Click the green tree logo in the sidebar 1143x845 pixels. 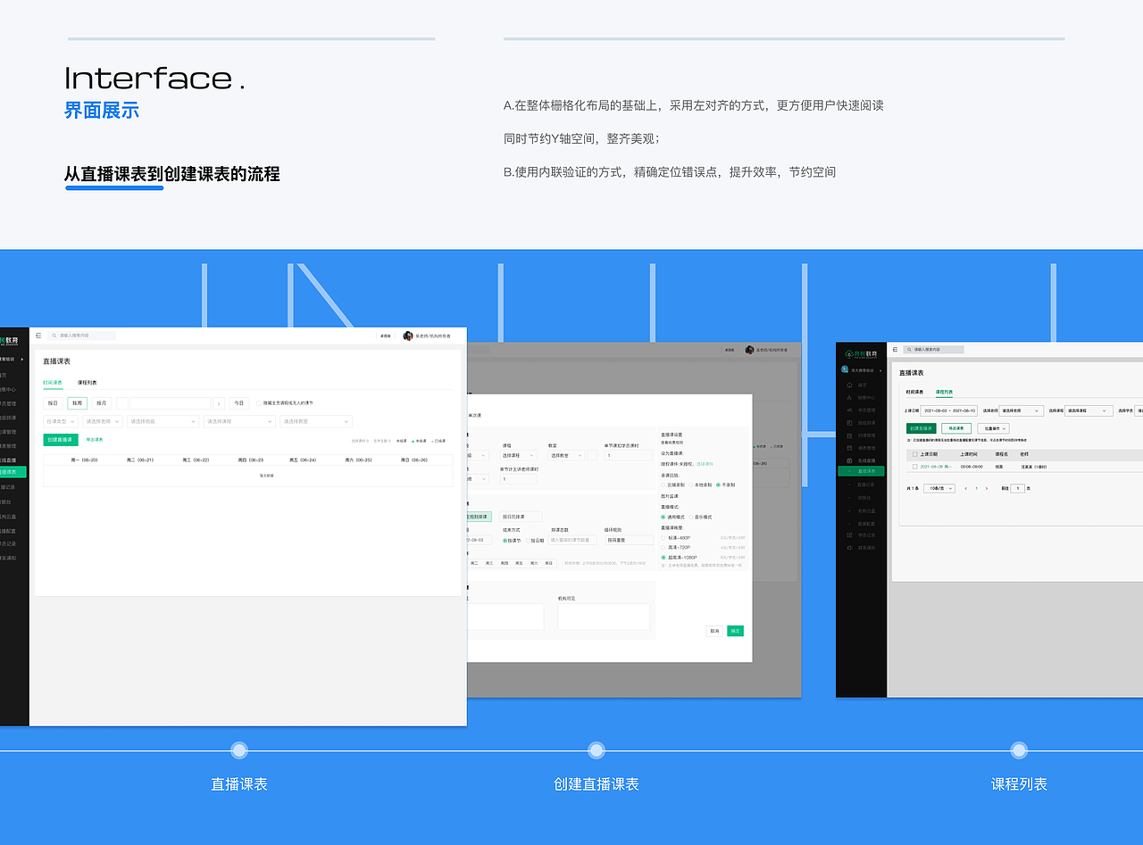tap(848, 353)
